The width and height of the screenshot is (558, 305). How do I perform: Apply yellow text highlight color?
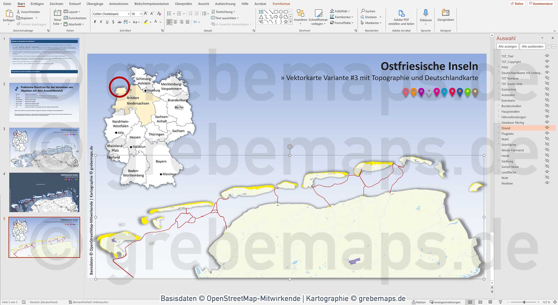[146, 22]
